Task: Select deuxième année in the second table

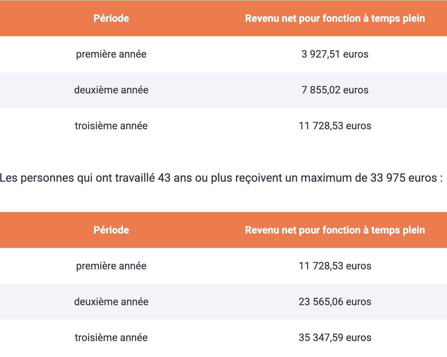Action: click(x=111, y=302)
